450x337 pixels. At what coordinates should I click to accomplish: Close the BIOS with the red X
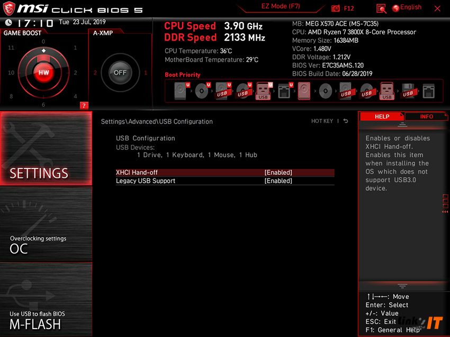coord(437,8)
